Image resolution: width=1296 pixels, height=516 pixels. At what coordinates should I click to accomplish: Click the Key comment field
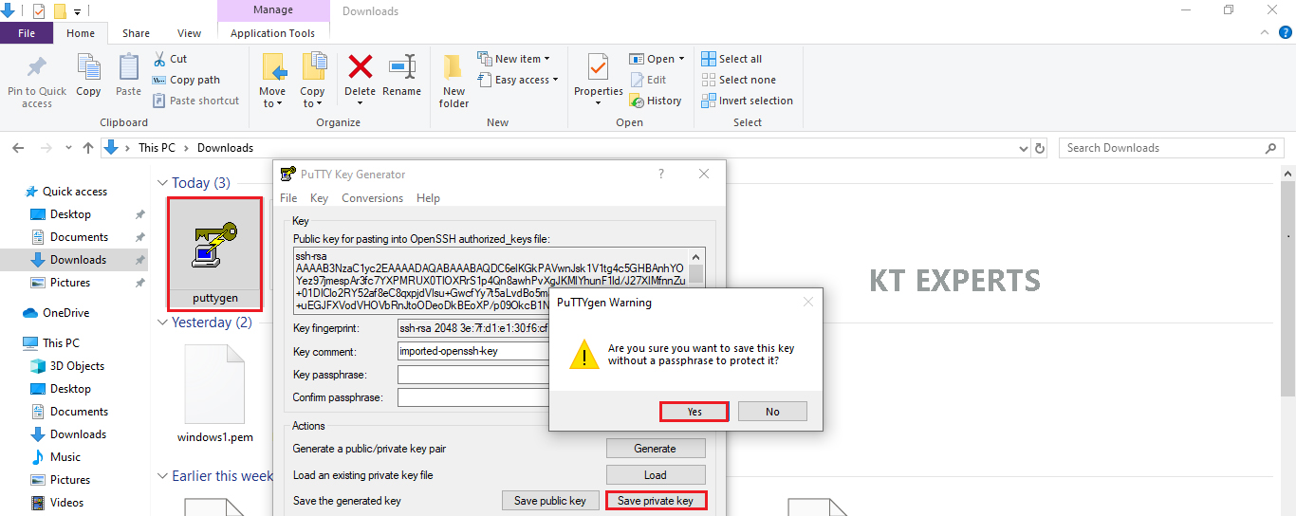click(x=472, y=351)
